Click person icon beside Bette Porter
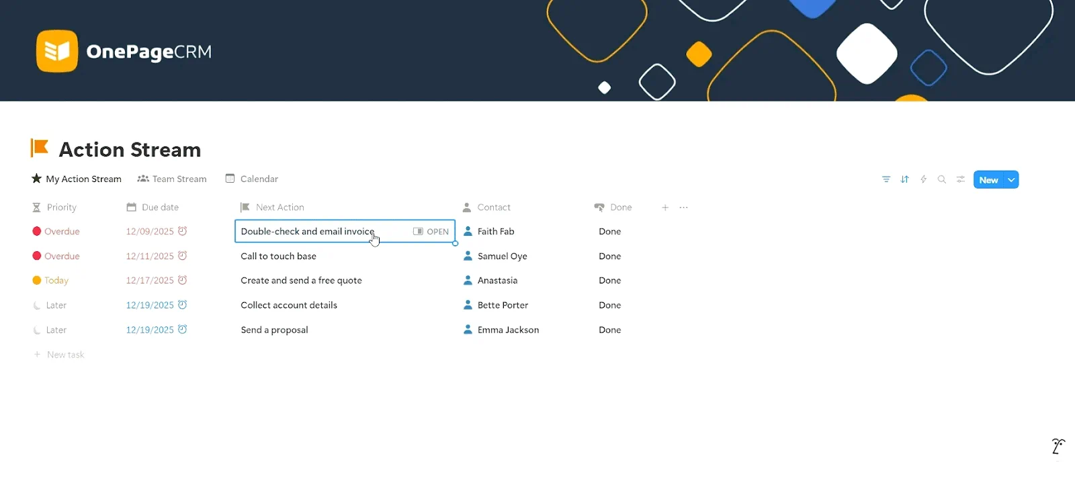The image size is (1075, 481). [468, 305]
